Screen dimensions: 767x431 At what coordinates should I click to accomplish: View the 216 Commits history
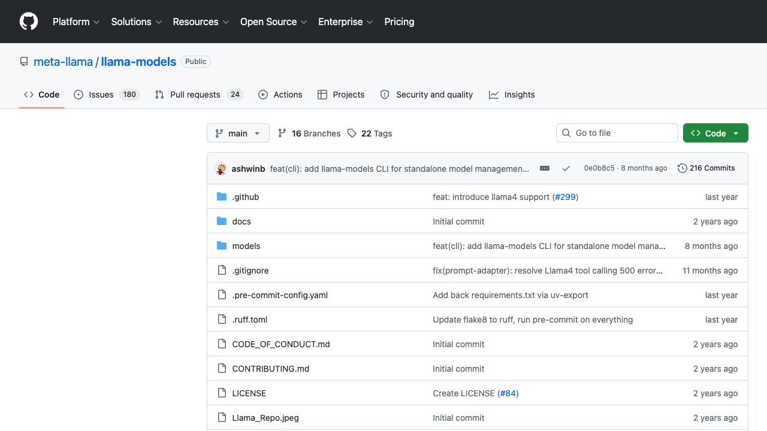click(x=706, y=168)
